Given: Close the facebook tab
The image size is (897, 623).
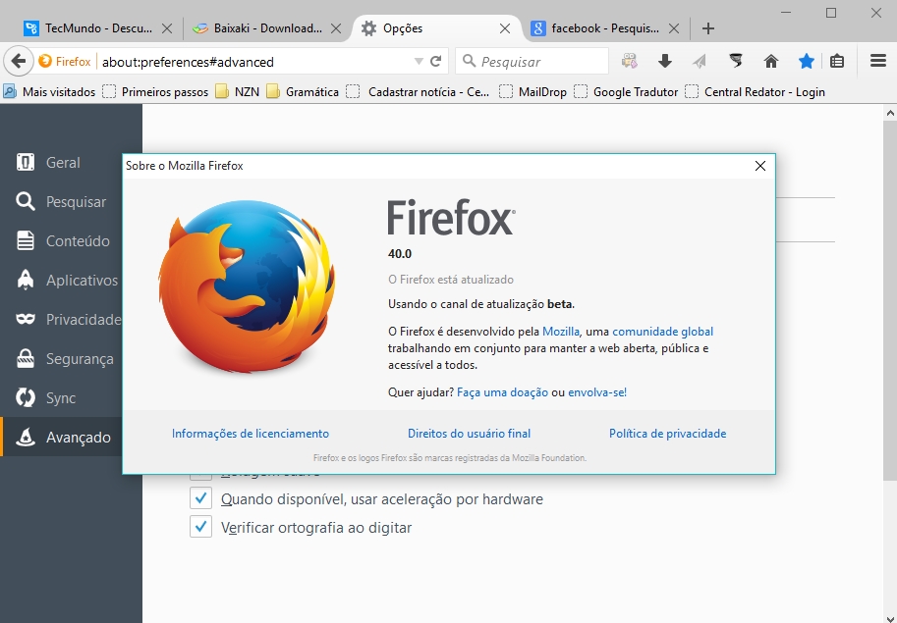Looking at the screenshot, I should [x=674, y=28].
